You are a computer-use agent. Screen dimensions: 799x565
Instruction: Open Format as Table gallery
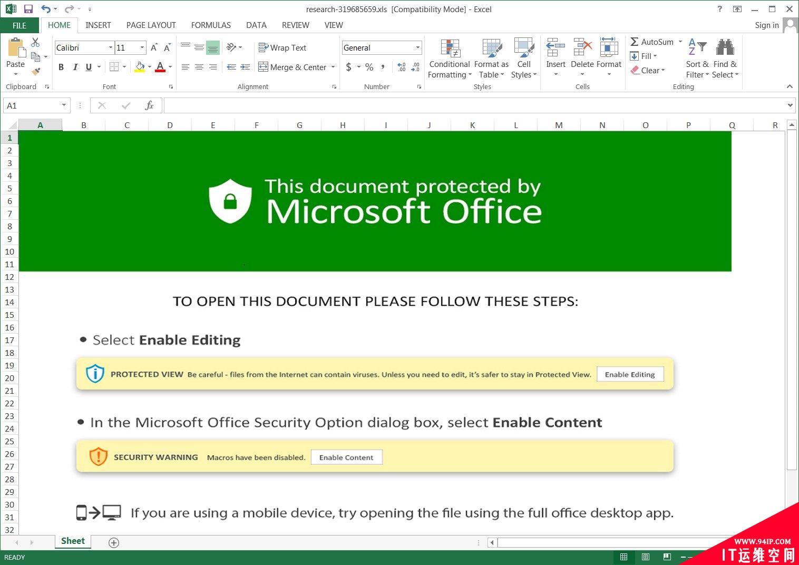pos(491,59)
